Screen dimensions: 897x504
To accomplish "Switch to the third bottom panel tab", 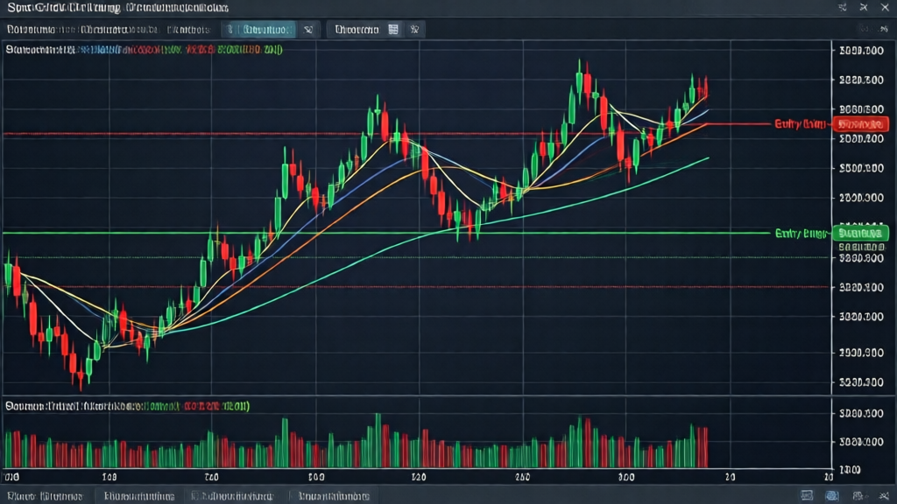I will (232, 495).
